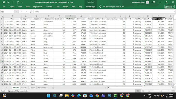Click the Windows Start button
The height and width of the screenshot is (99, 176).
(x=48, y=96)
